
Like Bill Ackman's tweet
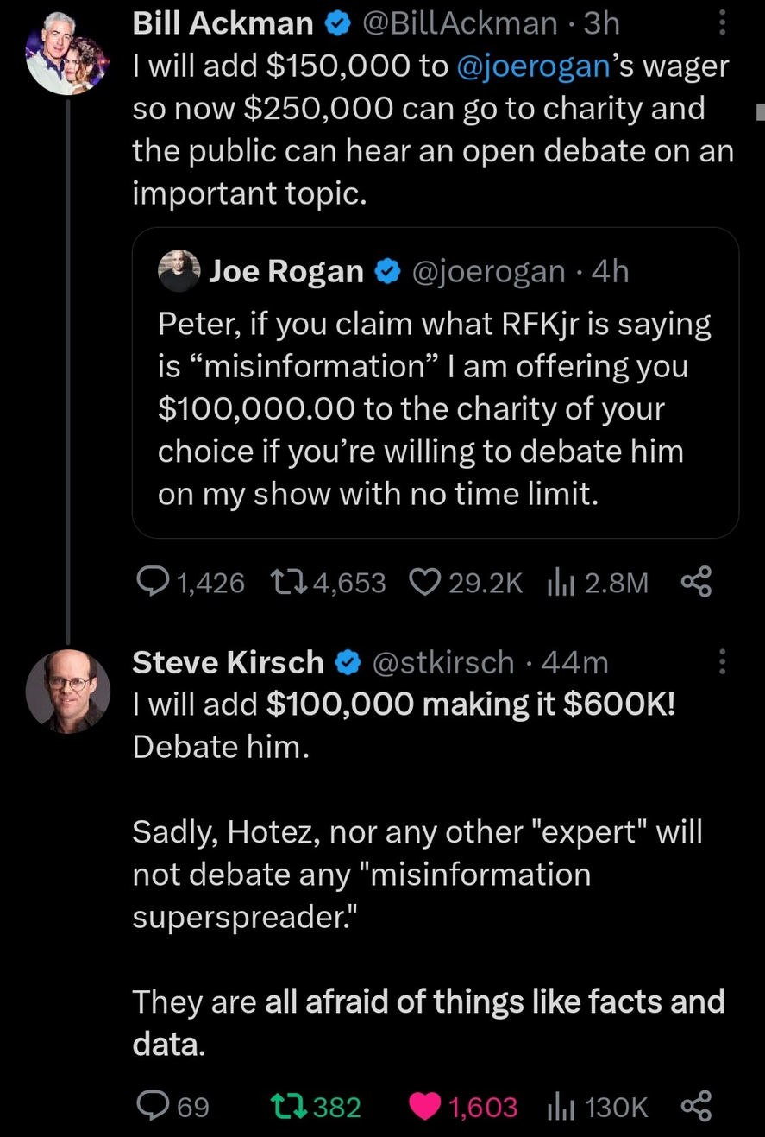tap(423, 584)
